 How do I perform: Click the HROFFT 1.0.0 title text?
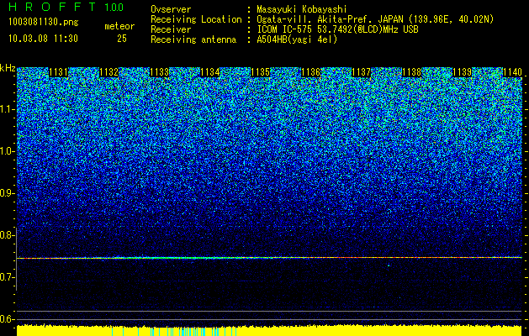click(x=66, y=7)
